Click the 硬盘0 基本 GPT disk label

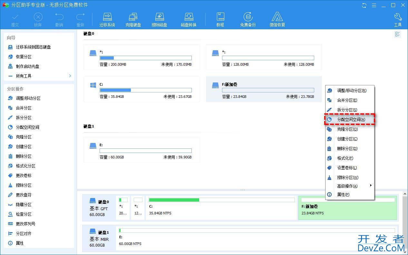[99, 208]
